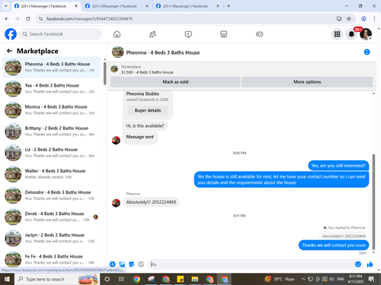The width and height of the screenshot is (381, 285).
Task: Select the Monica conversation
Action: [x=52, y=110]
